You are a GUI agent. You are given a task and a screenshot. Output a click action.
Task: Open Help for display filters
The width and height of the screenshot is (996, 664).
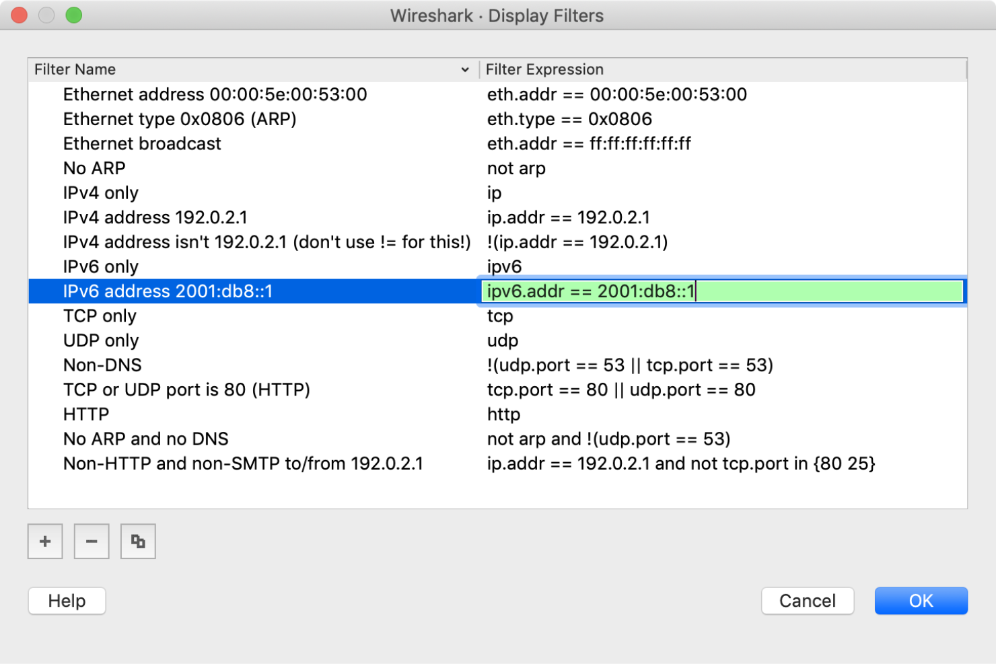[66, 601]
